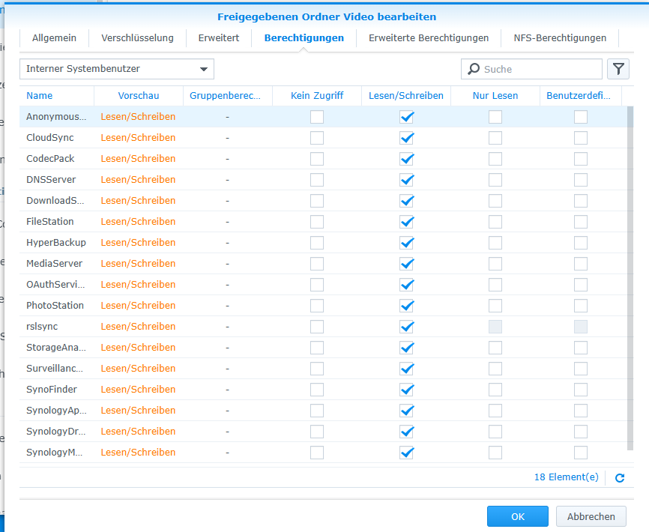Switch to the Erweitert tab

218,37
